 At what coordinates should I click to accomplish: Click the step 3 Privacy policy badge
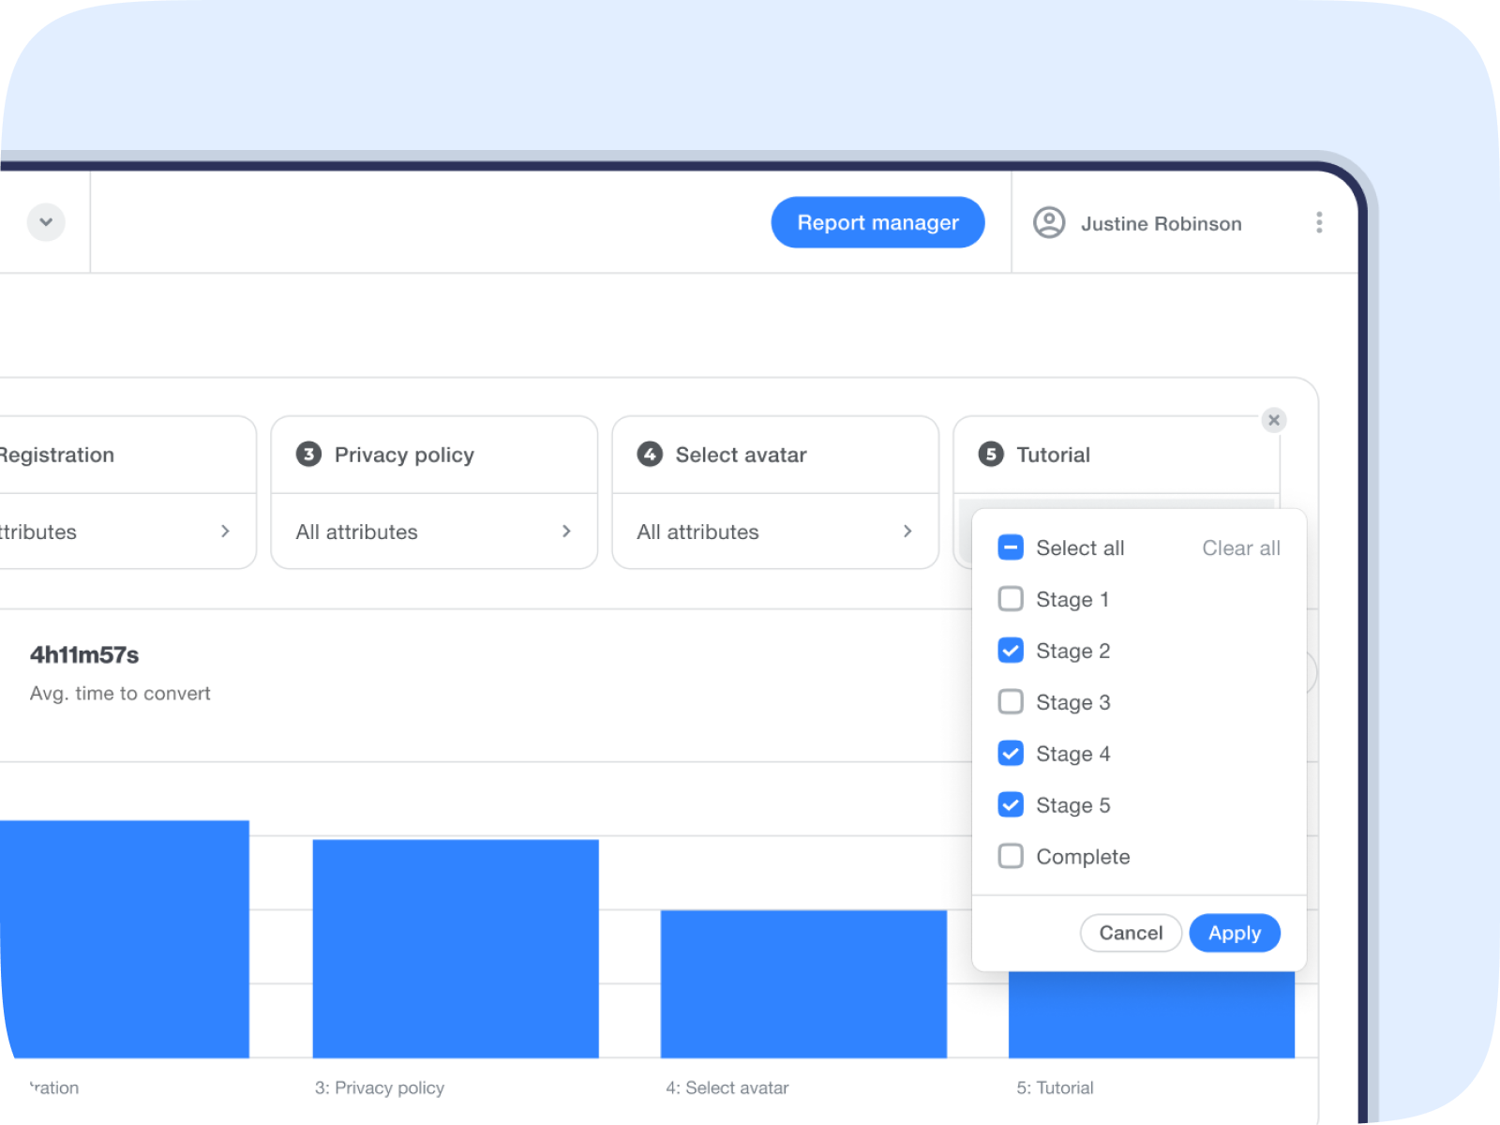pyautogui.click(x=308, y=455)
